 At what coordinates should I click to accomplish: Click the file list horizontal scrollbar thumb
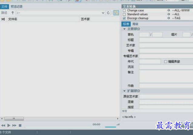click(14, 119)
